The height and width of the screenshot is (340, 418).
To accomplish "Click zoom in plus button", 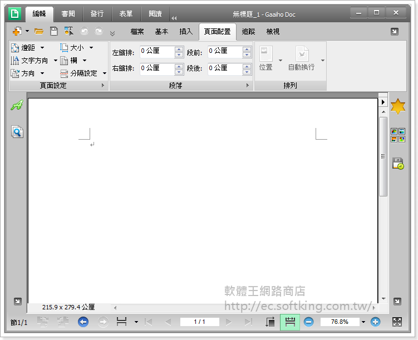I will point(375,322).
